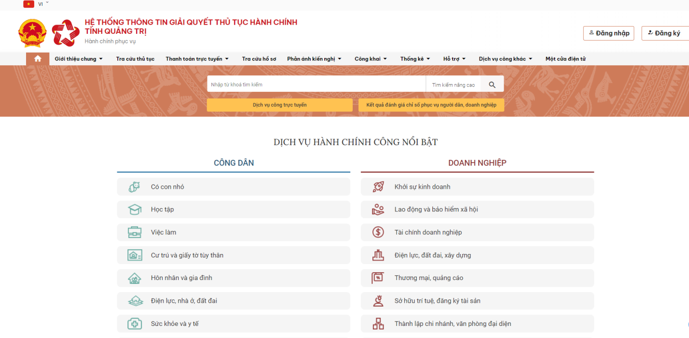
Task: Click the Tìm kiếm nâng cao option
Action: [x=453, y=85]
